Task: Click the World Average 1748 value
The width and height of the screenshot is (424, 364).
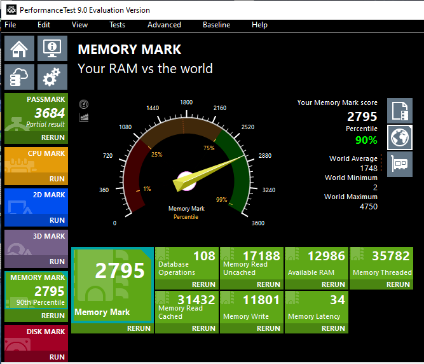Action: [x=369, y=169]
